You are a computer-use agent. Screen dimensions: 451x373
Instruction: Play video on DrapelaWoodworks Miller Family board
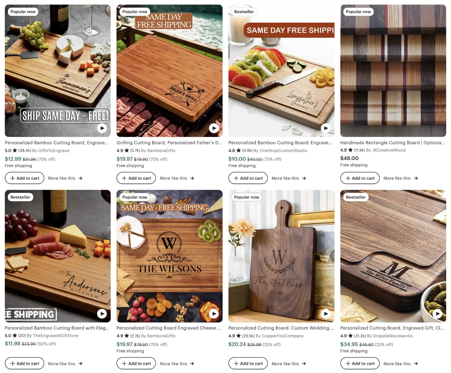pyautogui.click(x=437, y=314)
